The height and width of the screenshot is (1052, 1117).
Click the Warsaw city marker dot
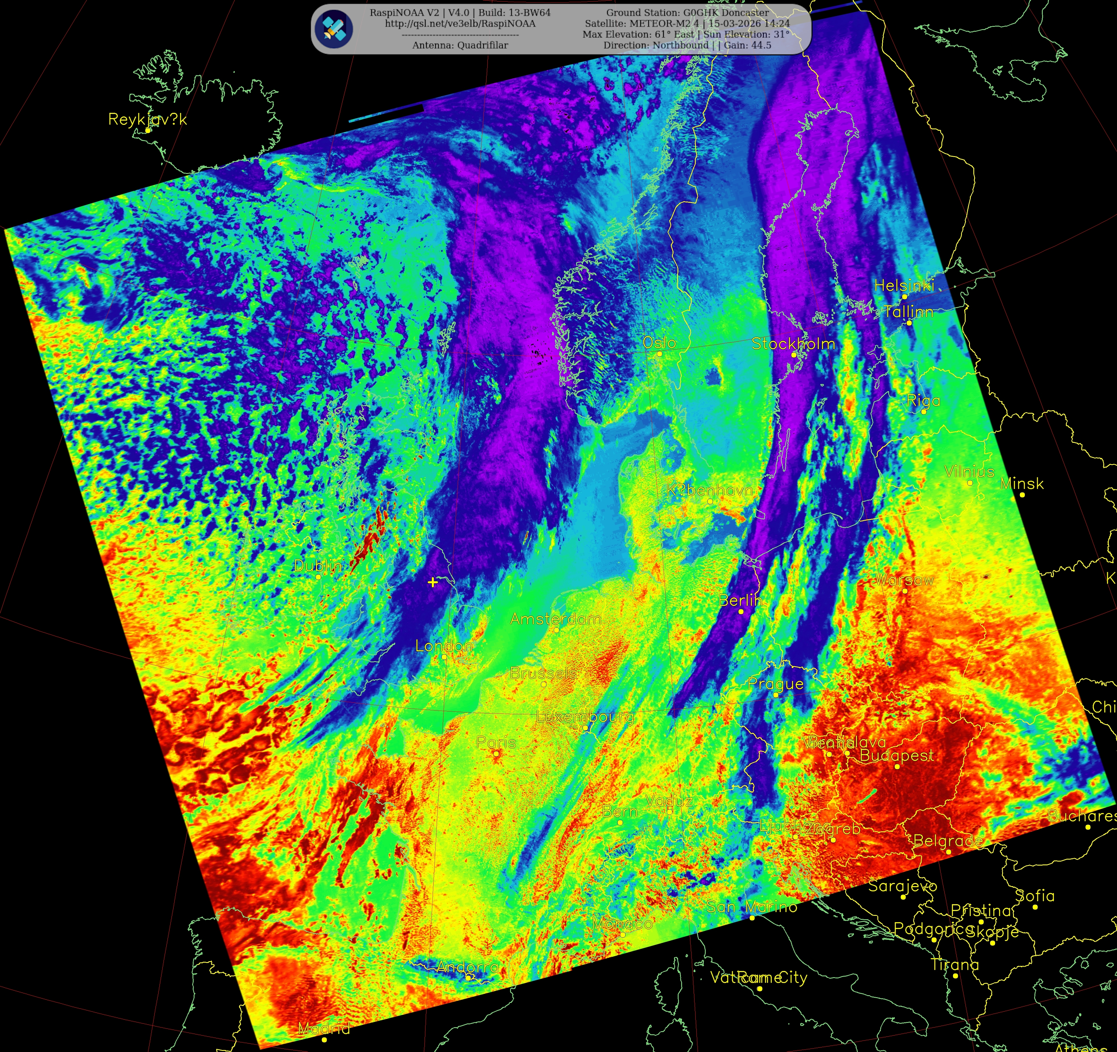click(905, 591)
